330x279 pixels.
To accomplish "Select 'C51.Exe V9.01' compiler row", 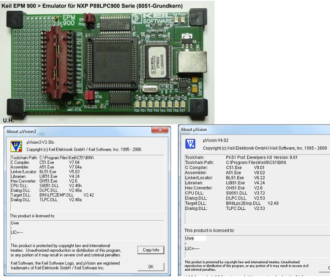I will 225,168.
